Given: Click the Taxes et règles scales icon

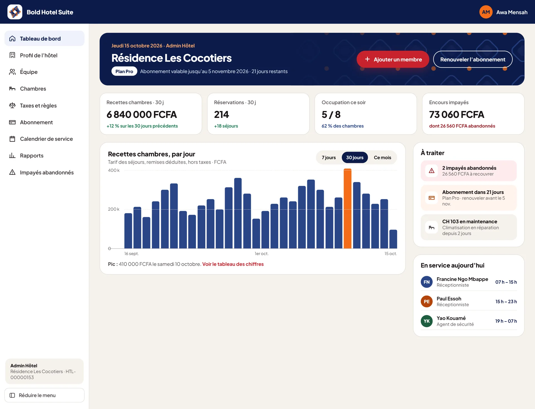Looking at the screenshot, I should [x=12, y=105].
